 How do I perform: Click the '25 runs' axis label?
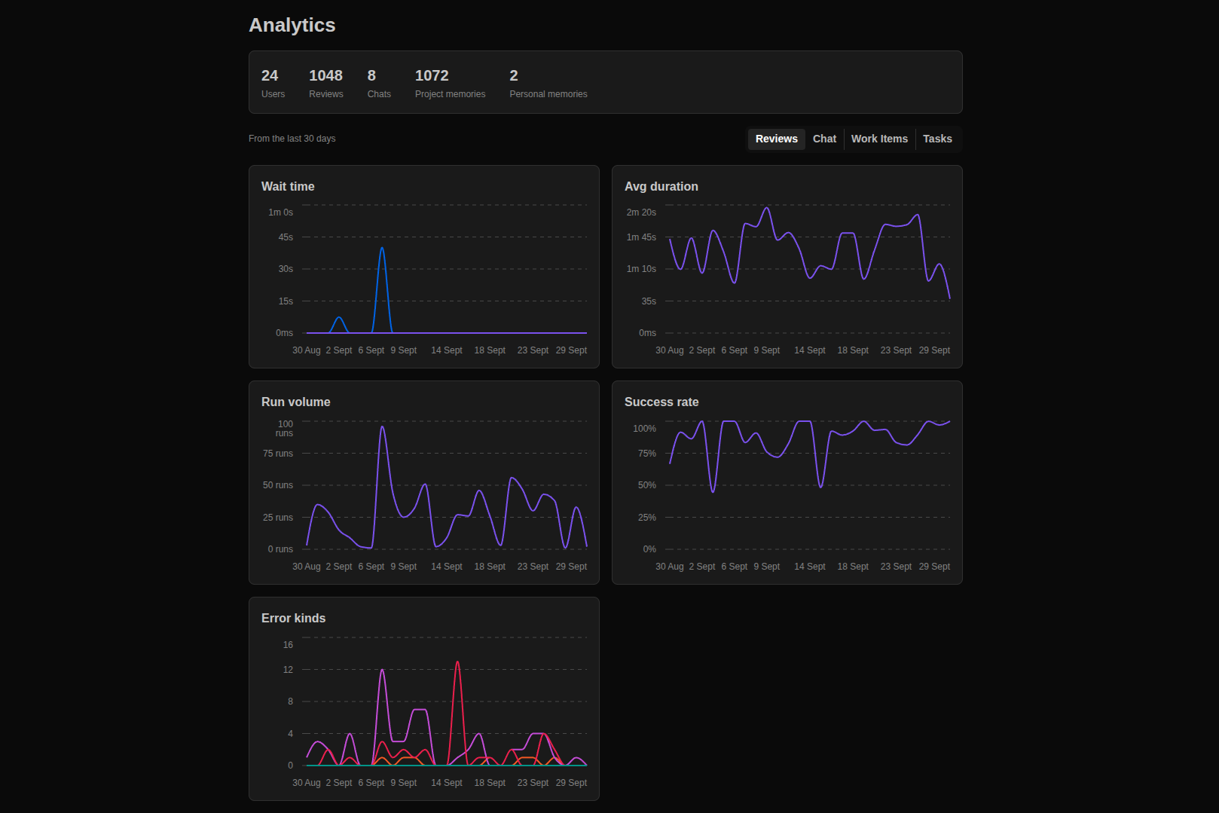(x=277, y=518)
